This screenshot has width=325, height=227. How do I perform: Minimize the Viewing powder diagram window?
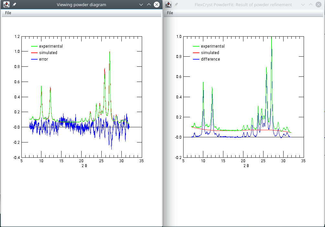141,5
